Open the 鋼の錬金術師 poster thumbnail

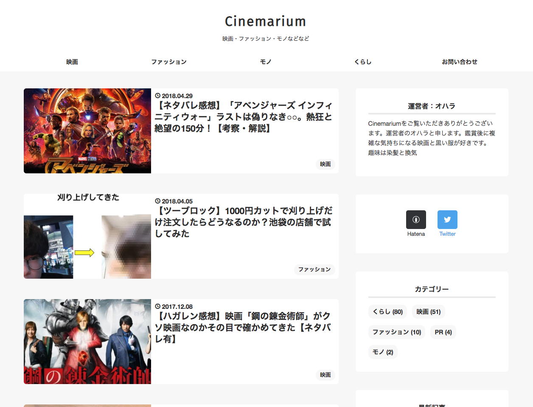click(87, 342)
